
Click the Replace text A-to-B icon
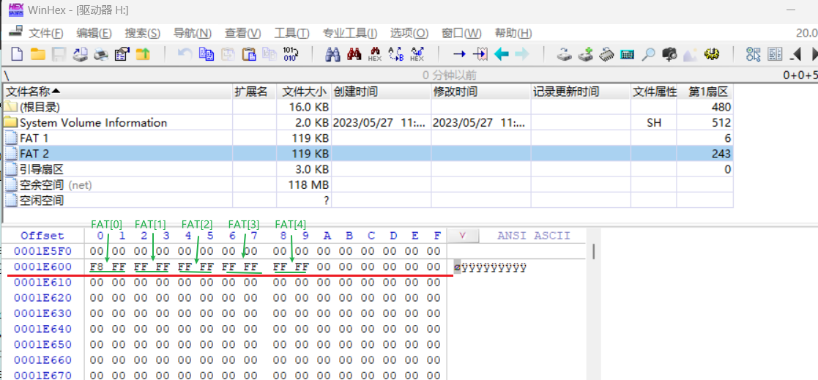[396, 54]
